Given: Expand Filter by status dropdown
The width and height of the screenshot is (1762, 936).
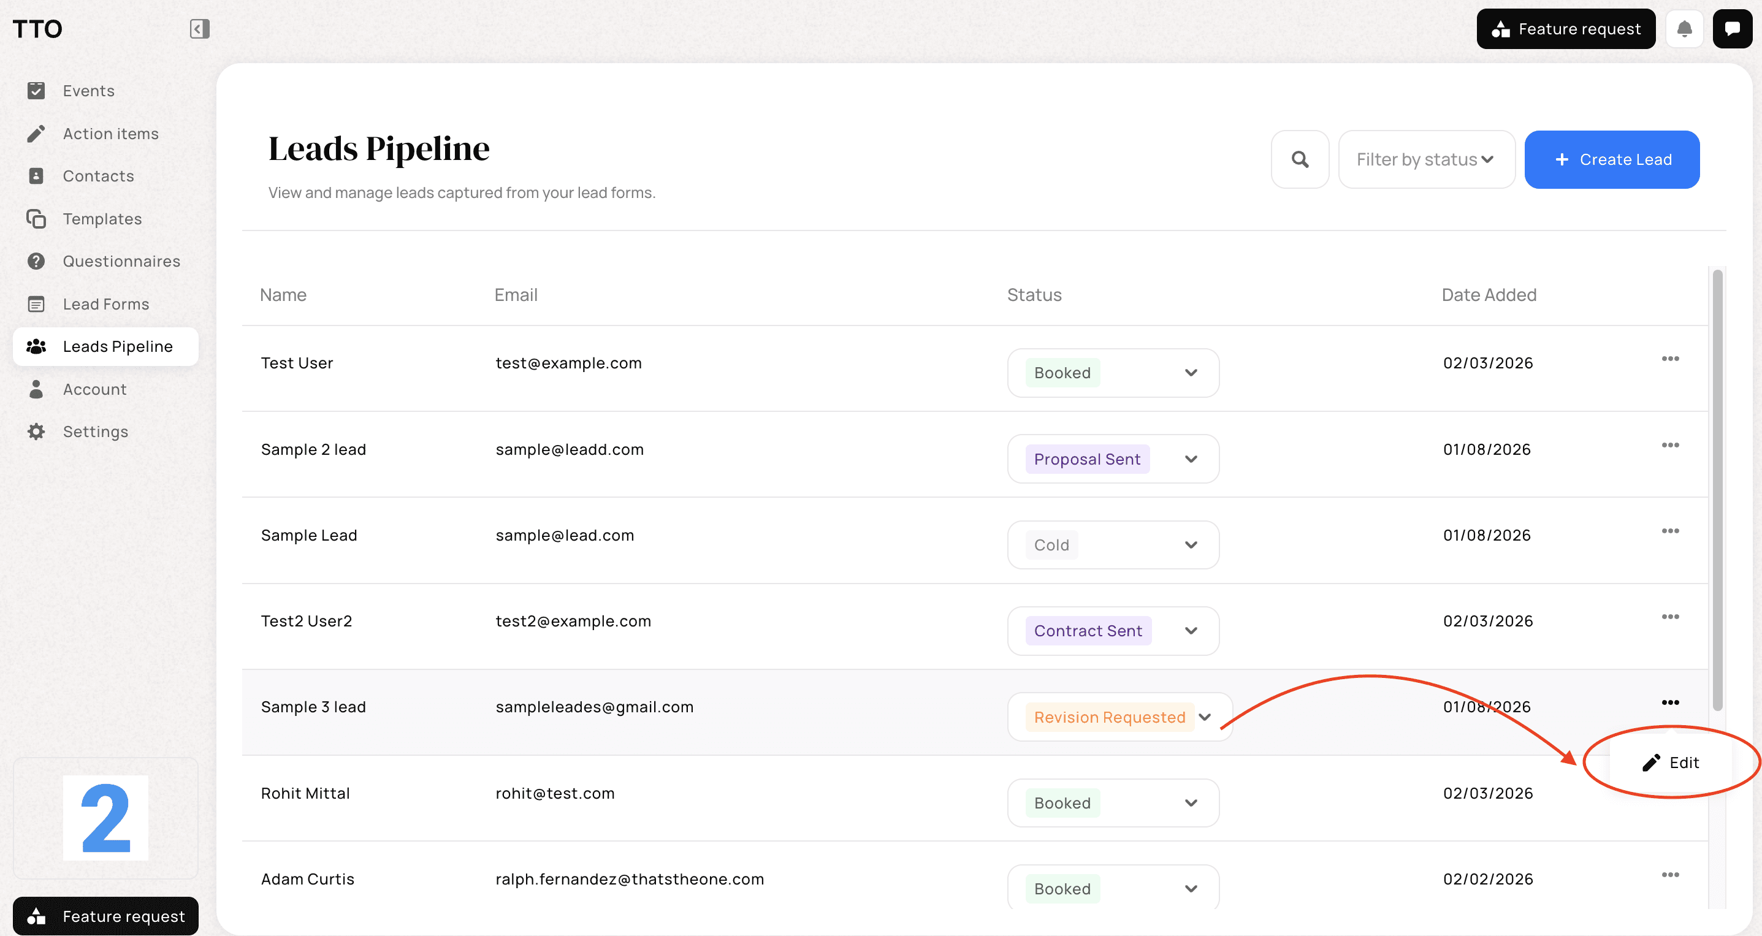Looking at the screenshot, I should pos(1426,159).
